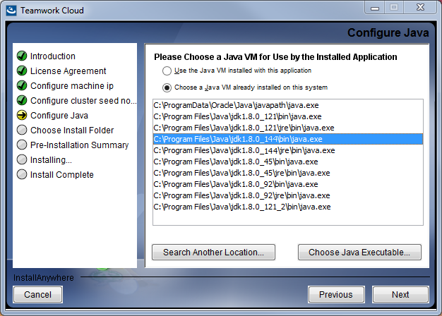Viewport: 442px width, 316px height.
Task: Select jdk1.8.0_144\jre\bin\java.exe entry
Action: pyautogui.click(x=288, y=150)
